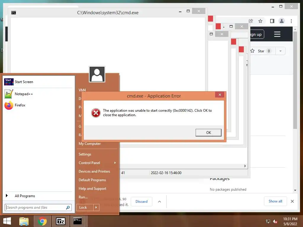Click the 41 value in status bar
Screen dimensions: 303x227
pos(123,173)
